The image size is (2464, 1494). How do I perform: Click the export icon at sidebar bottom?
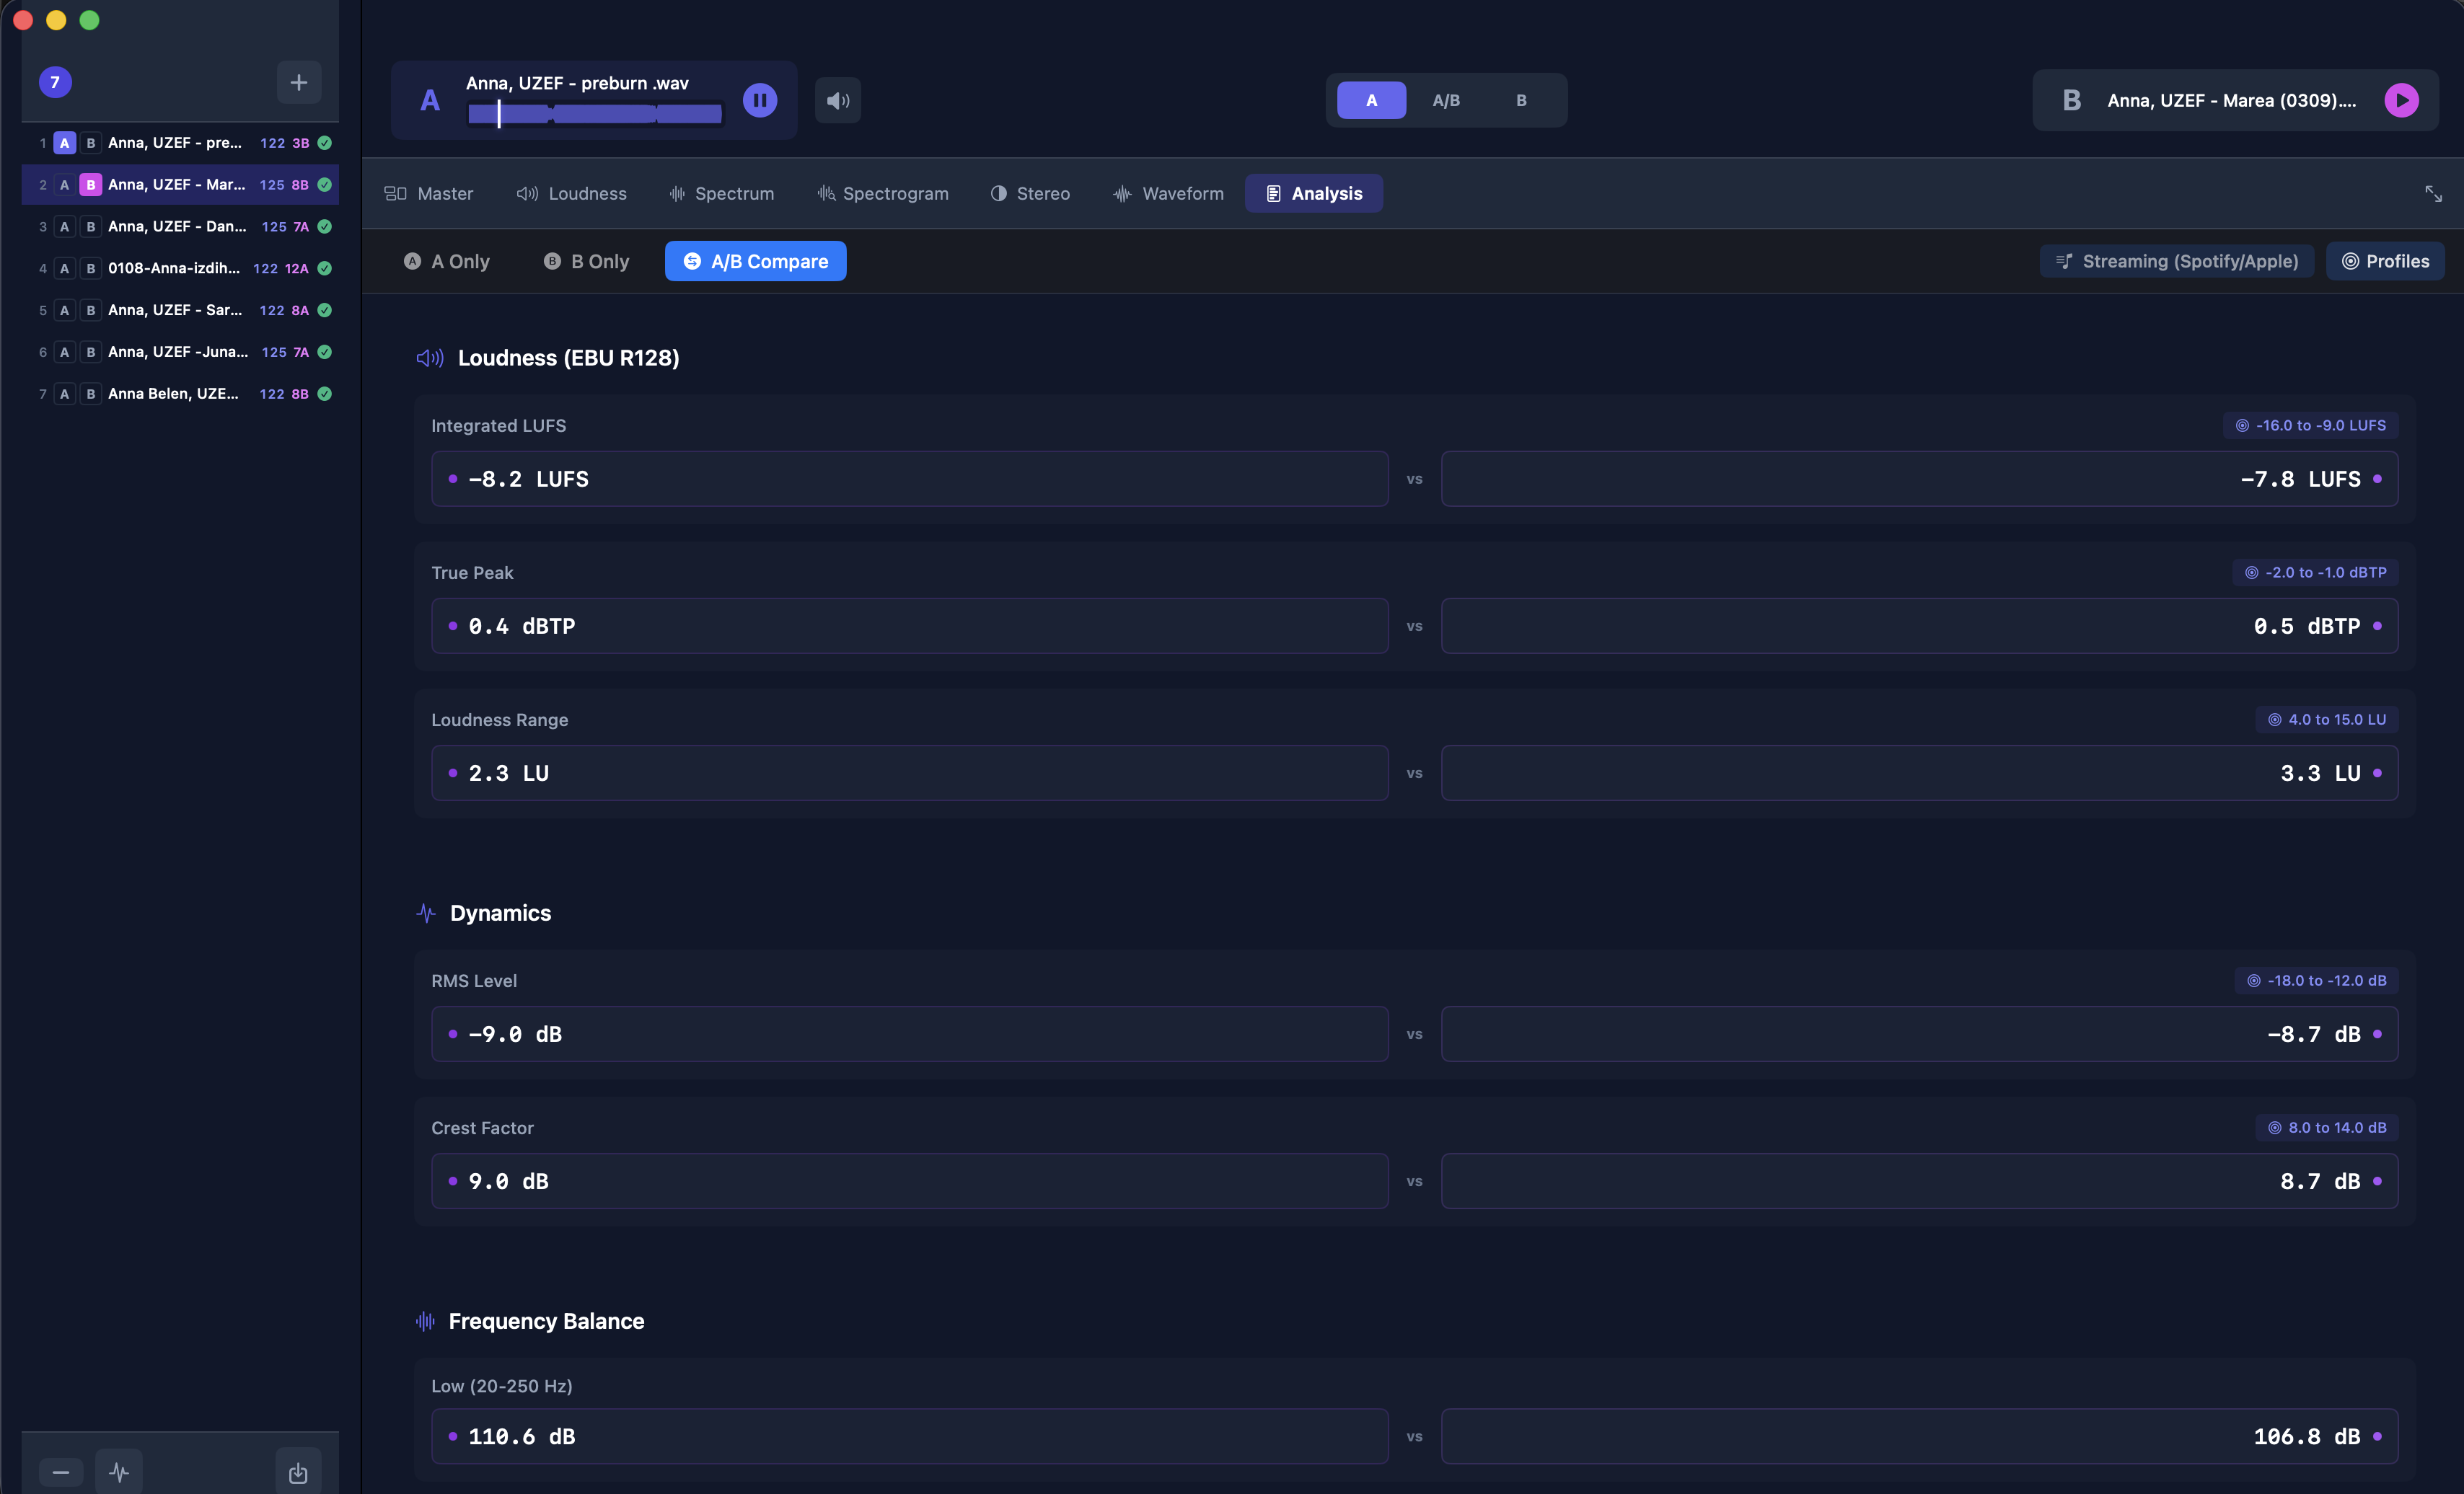point(298,1472)
